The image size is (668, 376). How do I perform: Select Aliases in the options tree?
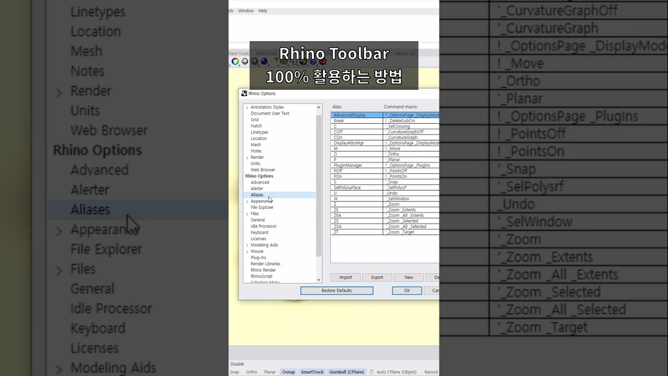[x=257, y=195]
